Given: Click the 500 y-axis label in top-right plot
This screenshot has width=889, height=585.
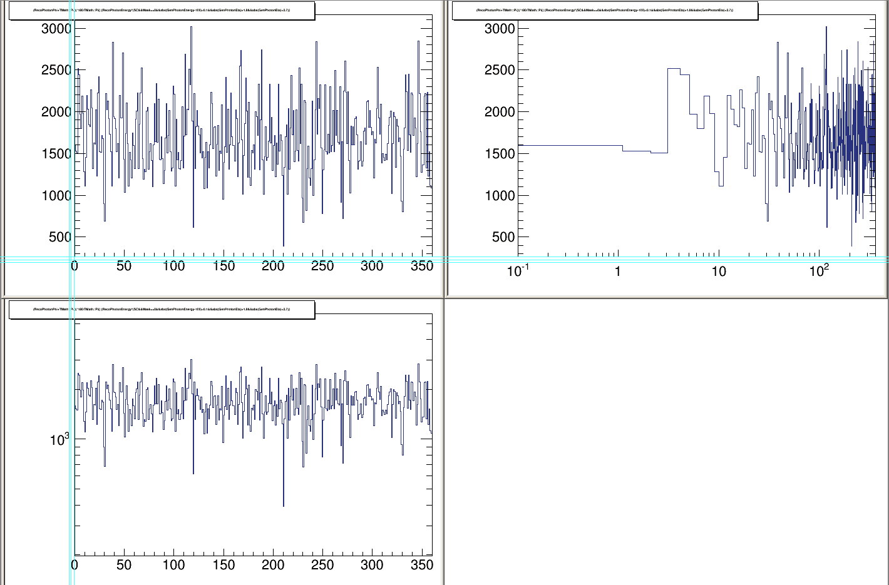Looking at the screenshot, I should pyautogui.click(x=500, y=237).
